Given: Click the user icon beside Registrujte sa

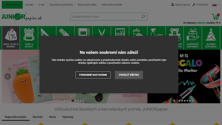Looking at the screenshot, I should tap(172, 4).
